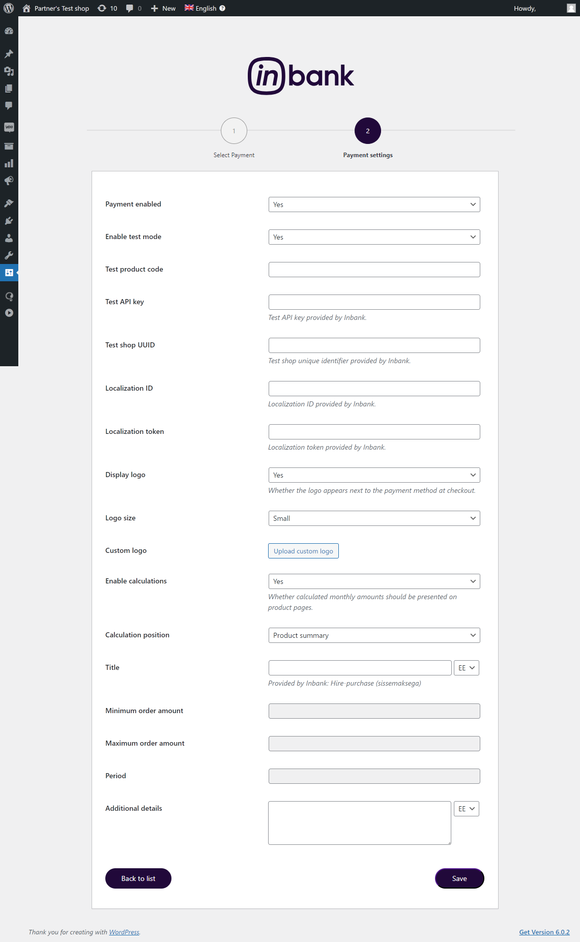Click Upload custom logo button
580x942 pixels.
pos(303,551)
